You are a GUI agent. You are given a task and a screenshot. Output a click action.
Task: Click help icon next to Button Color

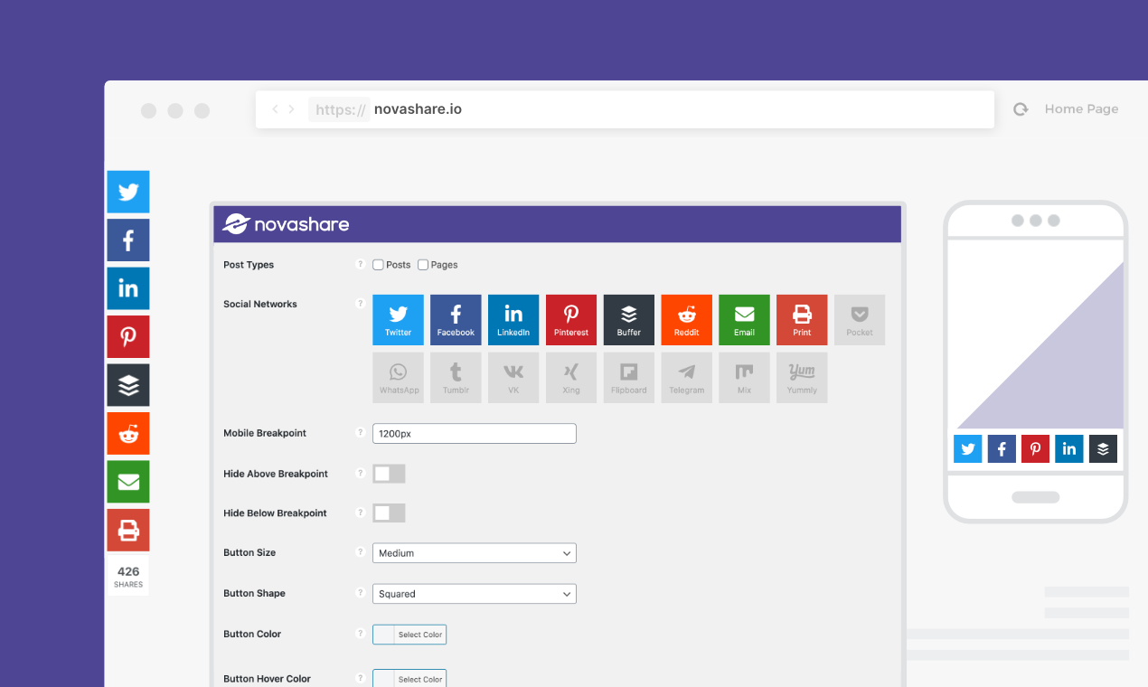click(360, 634)
